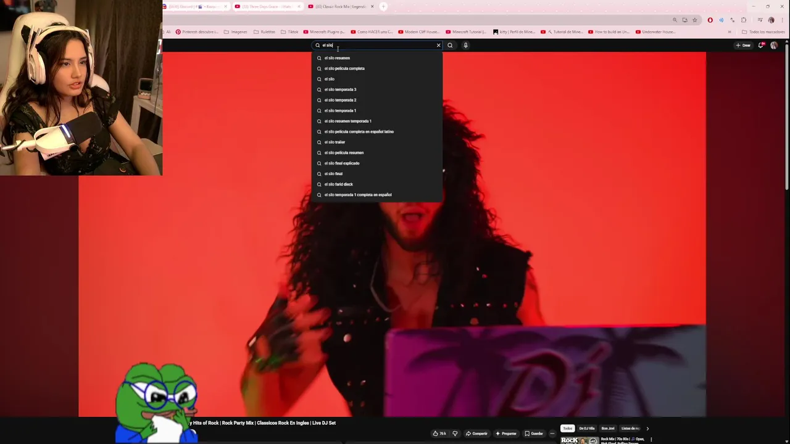This screenshot has width=790, height=444.
Task: Choose suggestion 'el silo resumen'
Action: [377, 58]
